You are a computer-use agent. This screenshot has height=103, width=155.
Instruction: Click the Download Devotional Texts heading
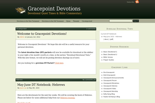(120, 29)
